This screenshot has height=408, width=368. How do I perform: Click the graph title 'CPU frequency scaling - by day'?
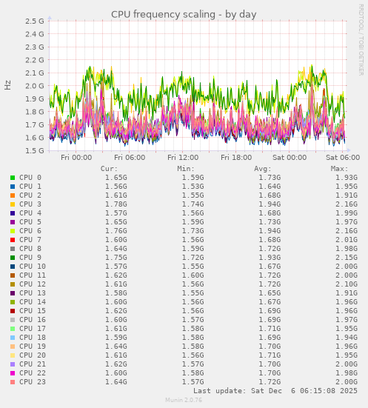(184, 15)
